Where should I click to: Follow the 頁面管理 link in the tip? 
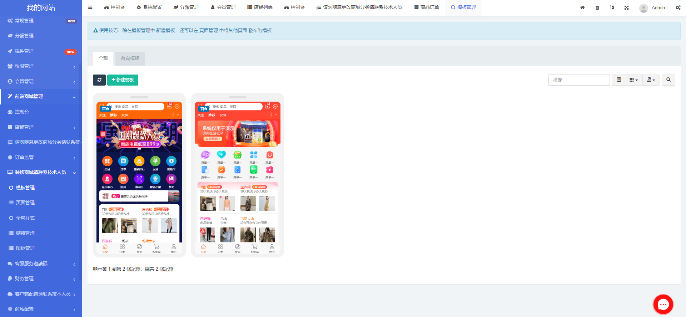tap(209, 31)
